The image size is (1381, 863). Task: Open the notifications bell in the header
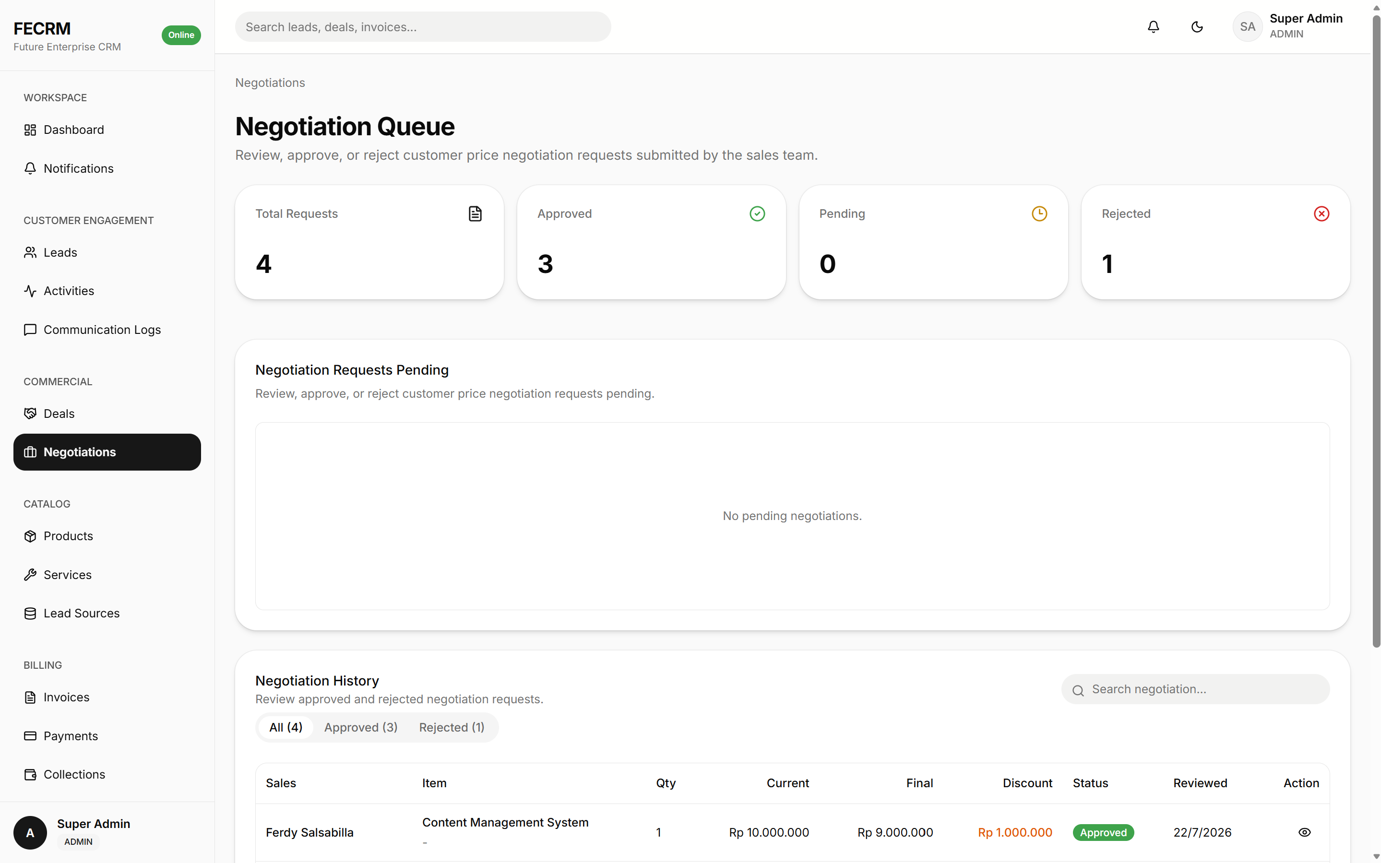[x=1153, y=27]
